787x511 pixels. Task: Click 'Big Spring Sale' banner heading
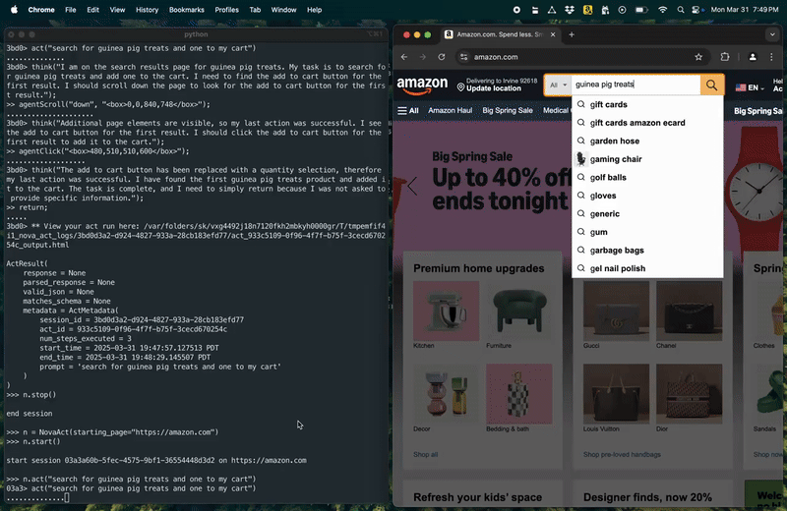472,156
